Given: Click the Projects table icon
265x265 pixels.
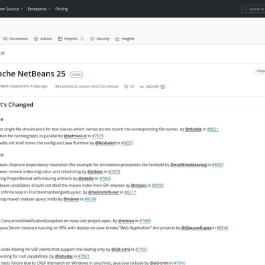Looking at the screenshot, I should tap(60, 39).
